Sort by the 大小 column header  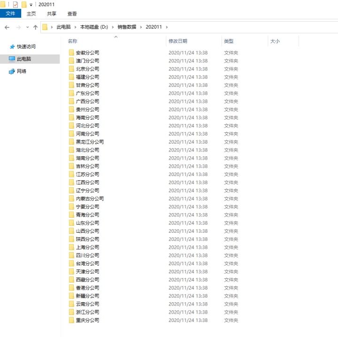click(275, 41)
